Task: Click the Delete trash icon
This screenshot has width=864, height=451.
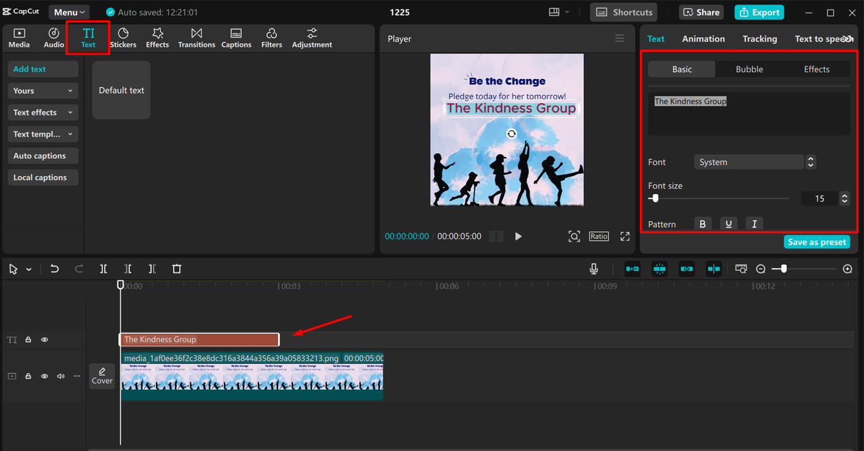Action: tap(177, 269)
